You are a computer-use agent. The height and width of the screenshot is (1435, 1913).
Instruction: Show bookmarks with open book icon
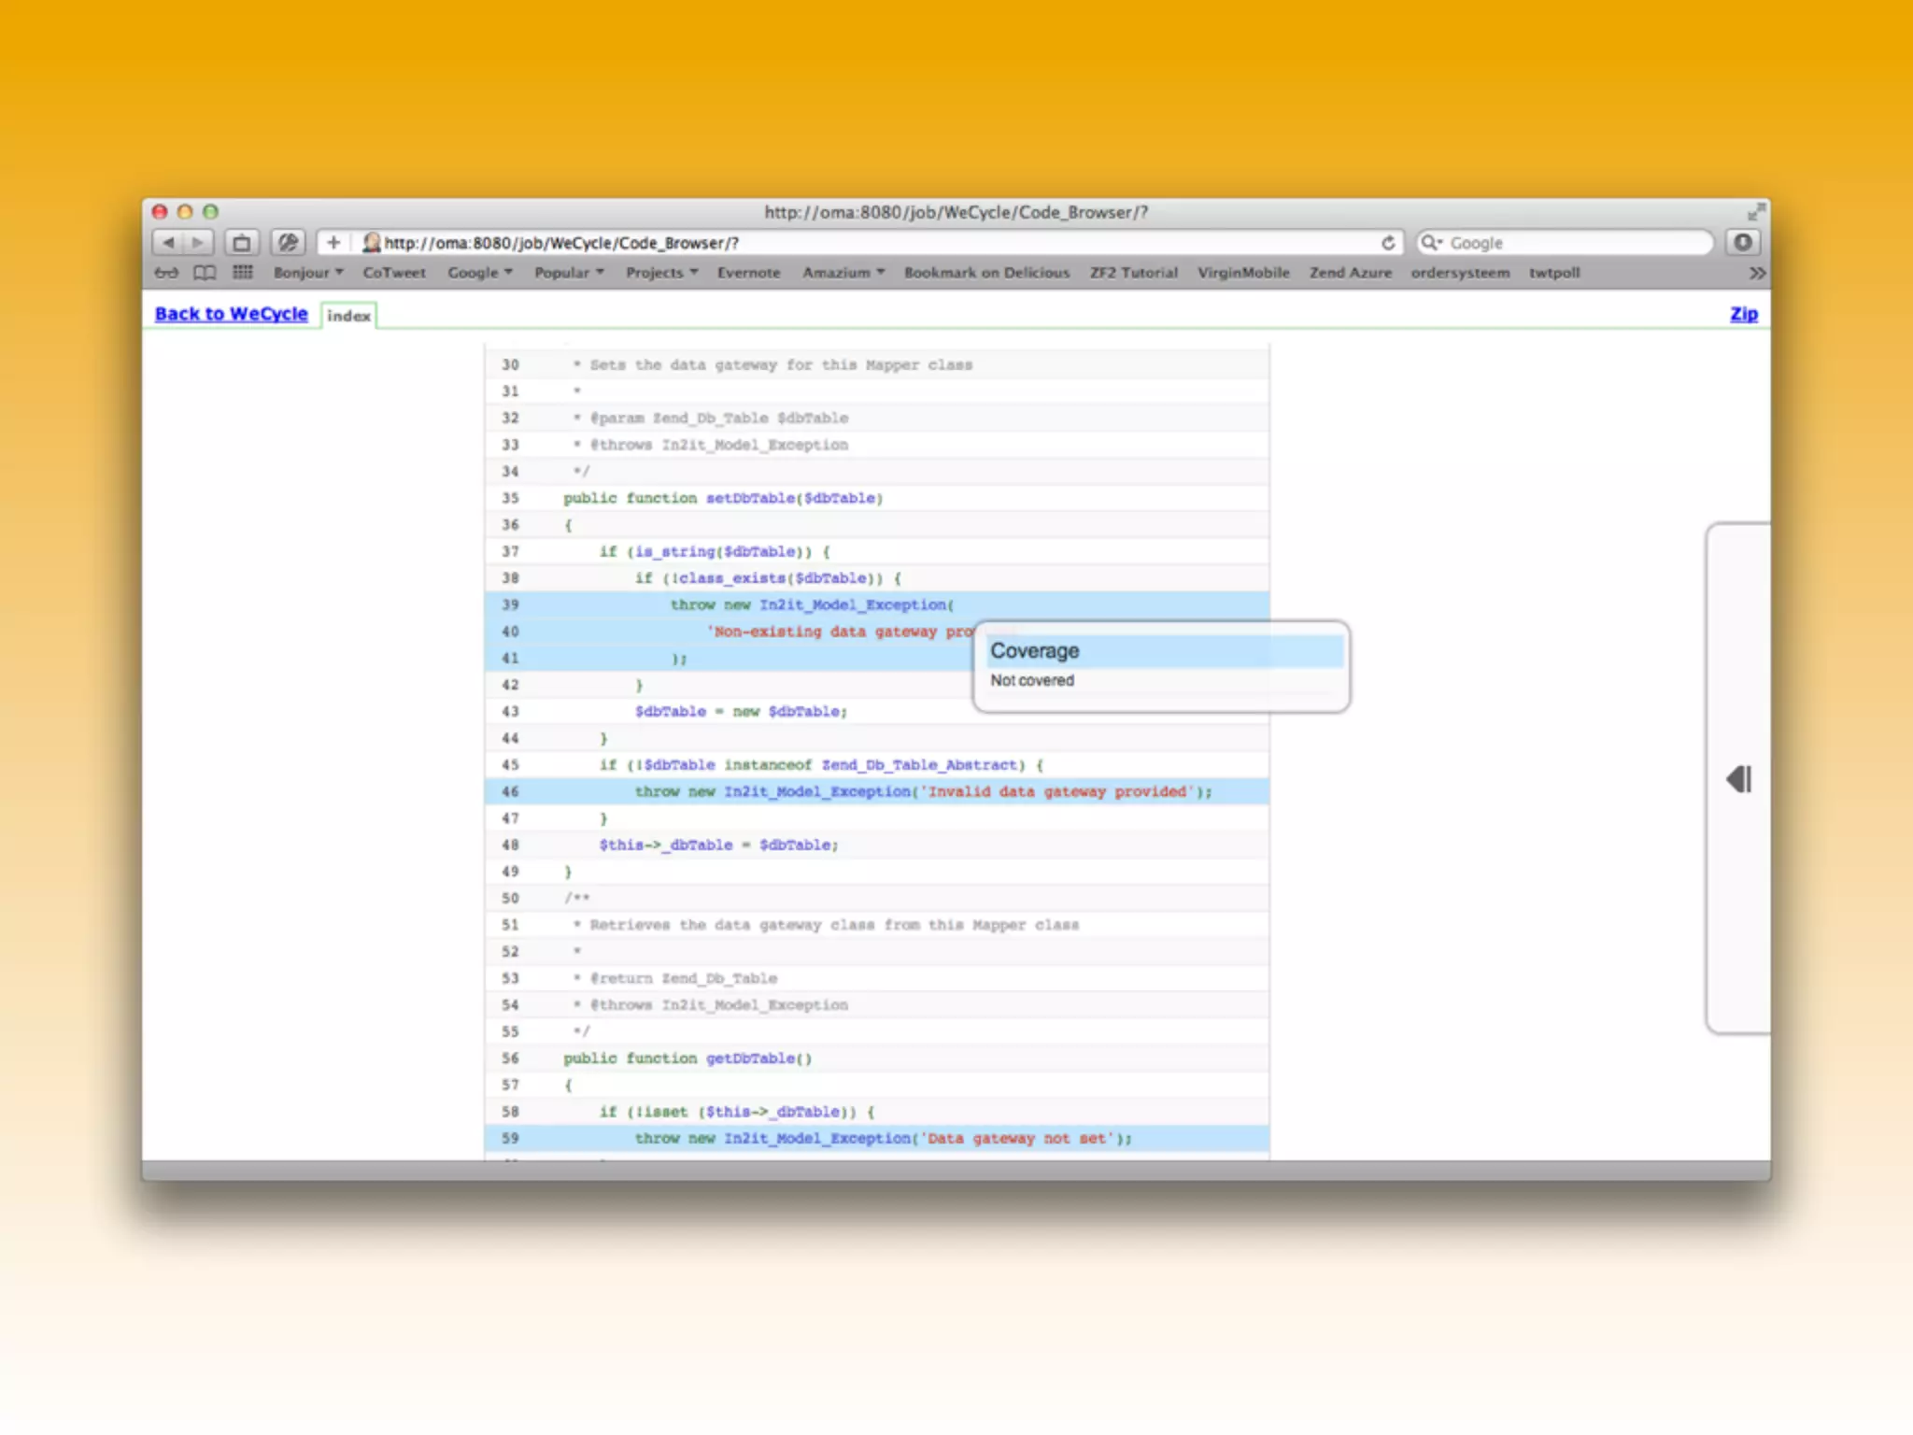point(205,273)
